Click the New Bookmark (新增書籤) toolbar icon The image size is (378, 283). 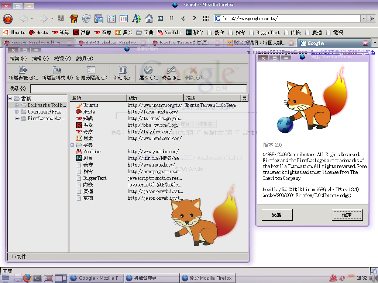(x=23, y=70)
